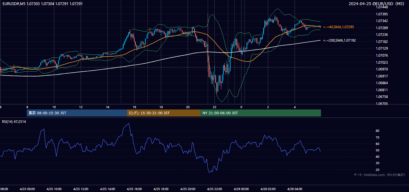The height and width of the screenshot is (192, 409).
Task: Click the 1.07395 price axis label
Action: pyautogui.click(x=381, y=14)
